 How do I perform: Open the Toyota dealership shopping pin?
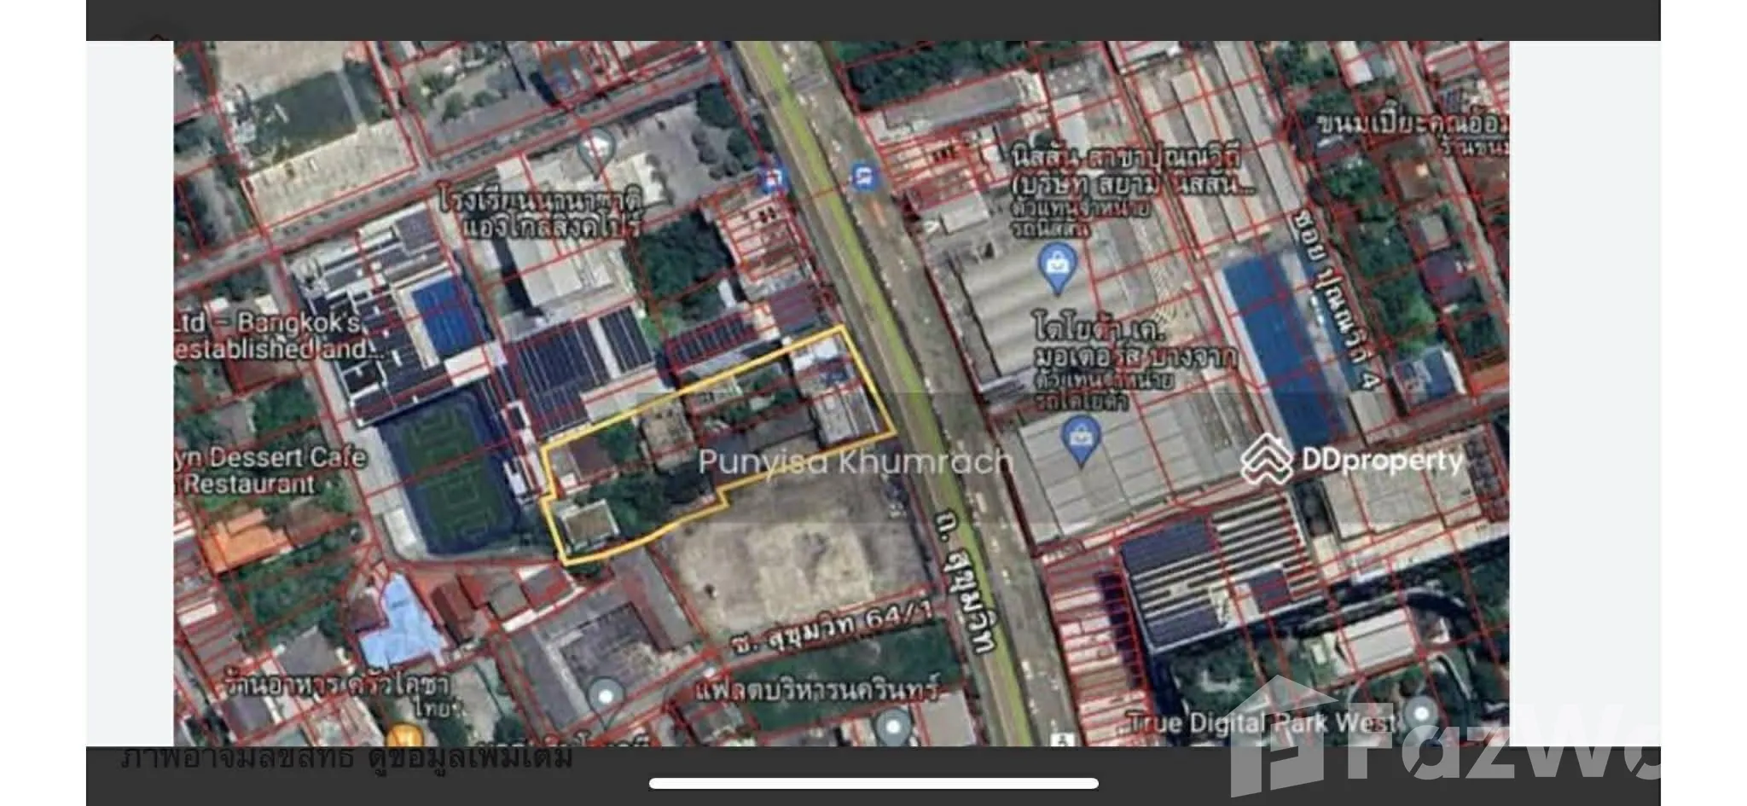1081,438
